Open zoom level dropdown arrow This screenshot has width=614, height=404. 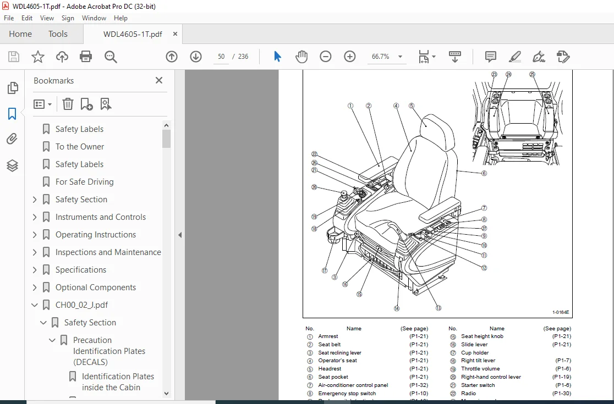400,57
